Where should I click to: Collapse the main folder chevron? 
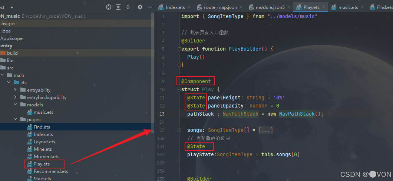[x=2, y=75]
